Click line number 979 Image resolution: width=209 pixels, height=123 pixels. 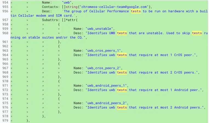[5, 121]
